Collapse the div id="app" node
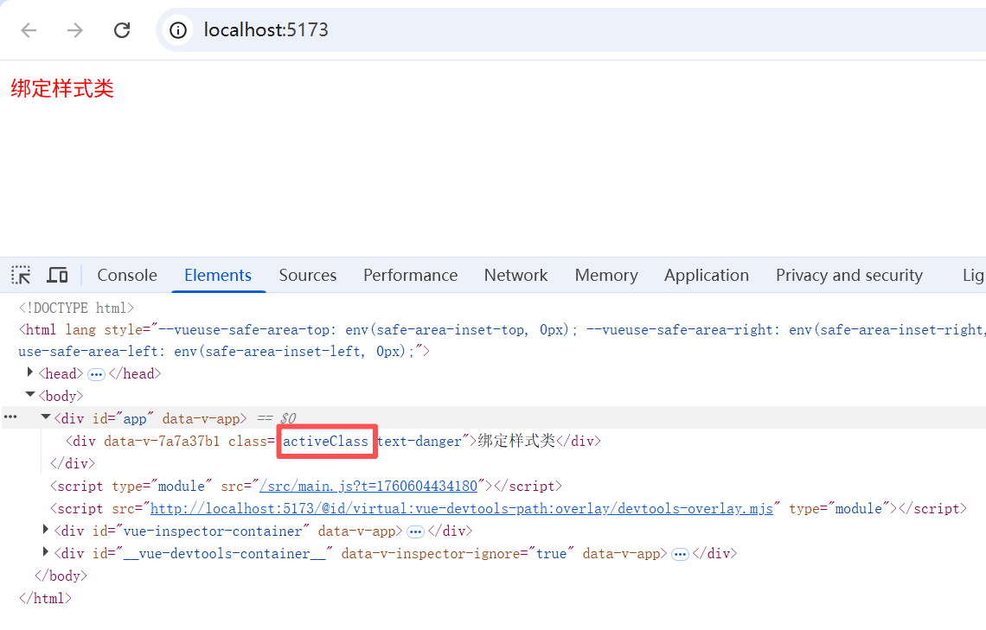Viewport: 986px width, 630px height. click(x=45, y=417)
